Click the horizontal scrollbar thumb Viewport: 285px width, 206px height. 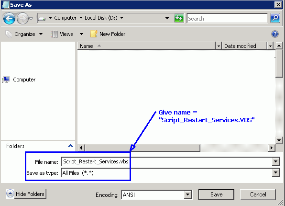pyautogui.click(x=143, y=148)
